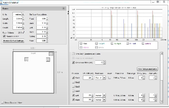Select the left speaker icon in room plan
This screenshot has height=108, width=169.
(x=27, y=59)
